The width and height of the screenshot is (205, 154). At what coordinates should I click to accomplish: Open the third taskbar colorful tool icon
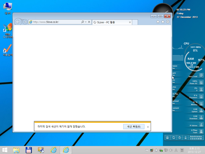pos(41,150)
